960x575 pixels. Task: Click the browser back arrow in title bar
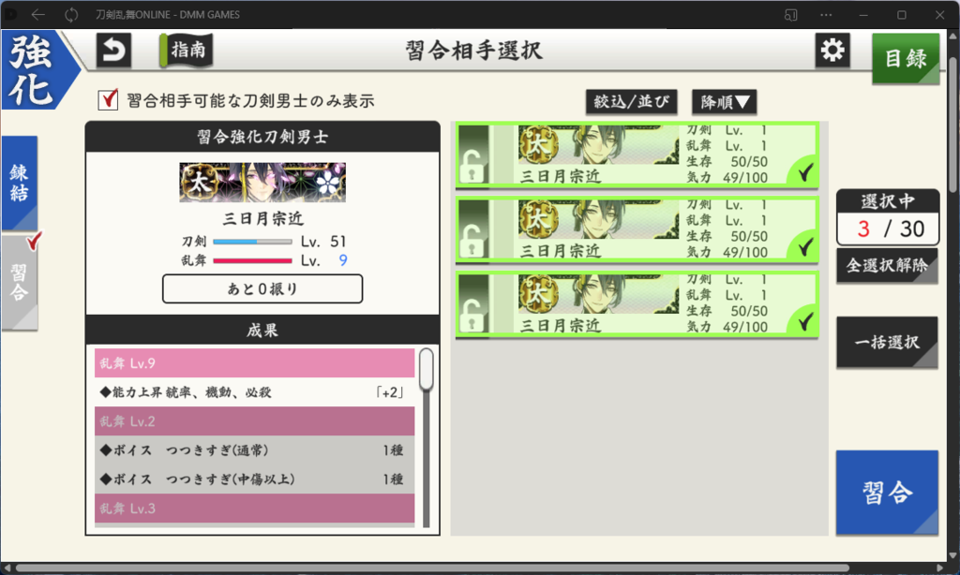(x=37, y=14)
